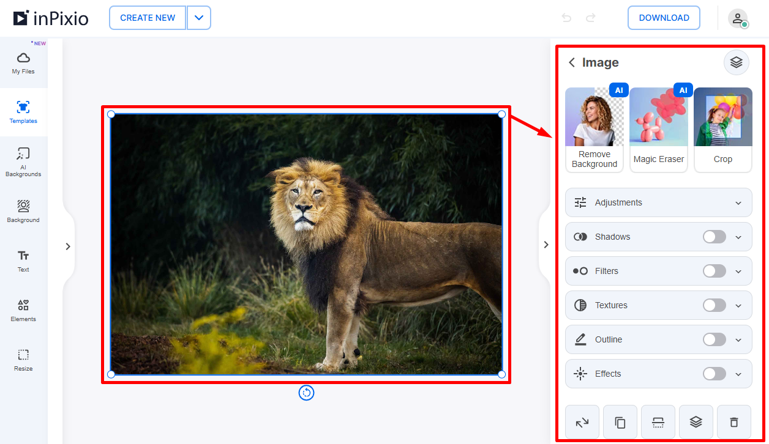
Task: Click the inPixio logo
Action: 51,18
